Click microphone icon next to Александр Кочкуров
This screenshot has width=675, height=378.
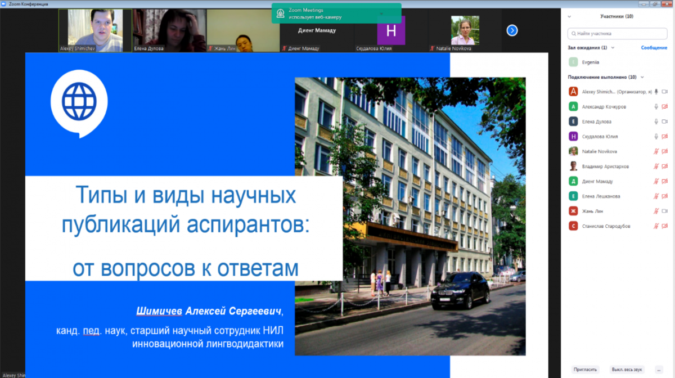coord(656,106)
